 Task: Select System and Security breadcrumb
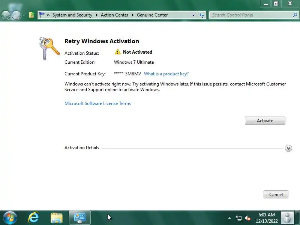pos(72,15)
